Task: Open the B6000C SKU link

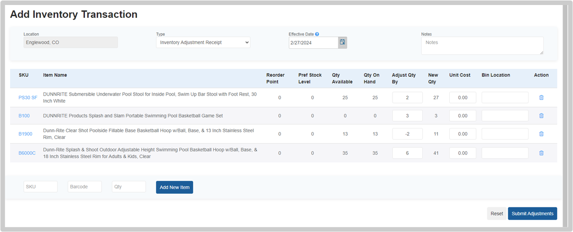Action: coord(27,153)
